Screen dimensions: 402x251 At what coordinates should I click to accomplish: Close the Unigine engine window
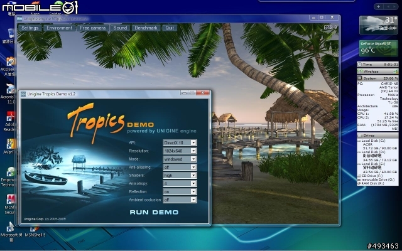332,18
